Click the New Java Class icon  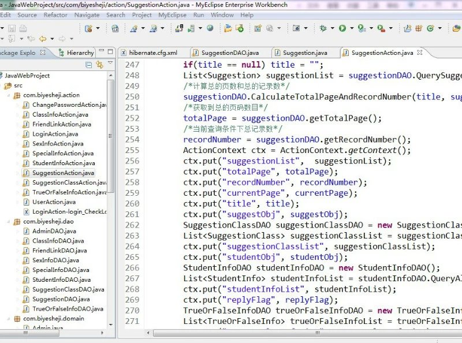[430, 28]
